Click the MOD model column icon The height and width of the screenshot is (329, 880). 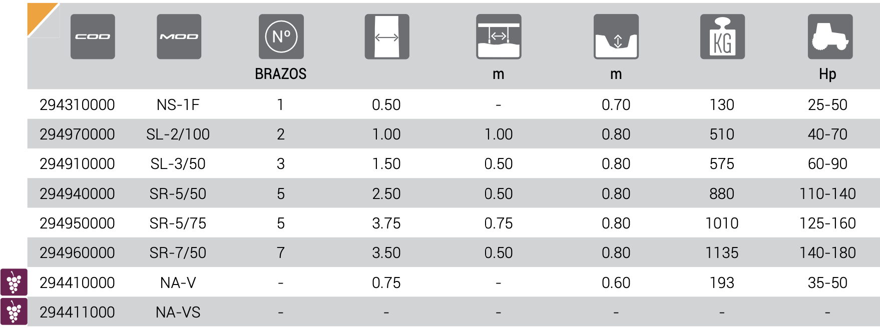click(x=179, y=36)
